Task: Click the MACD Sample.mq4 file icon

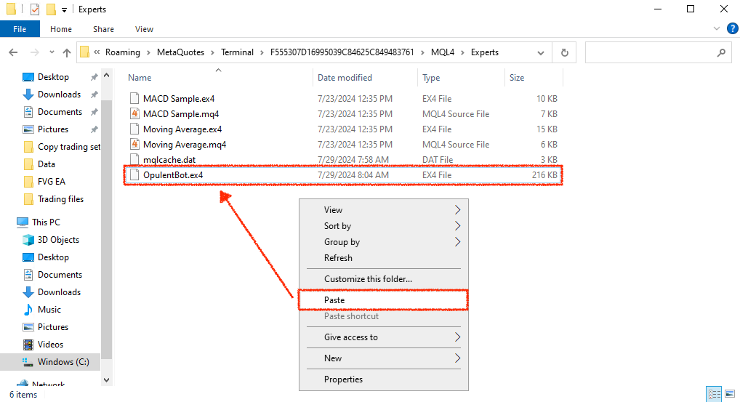Action: click(x=134, y=114)
